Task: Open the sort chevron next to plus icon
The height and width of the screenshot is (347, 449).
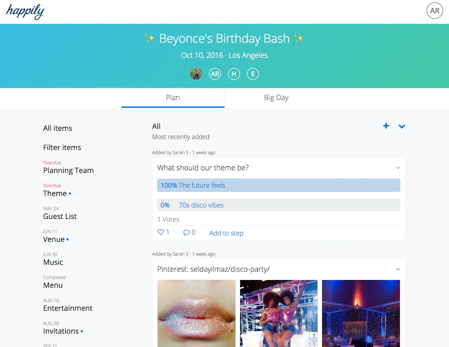Action: (402, 126)
